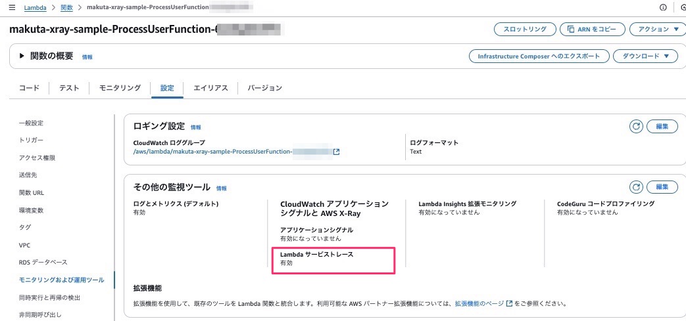Open the アクション dropdown
This screenshot has width=686, height=321.
point(658,30)
